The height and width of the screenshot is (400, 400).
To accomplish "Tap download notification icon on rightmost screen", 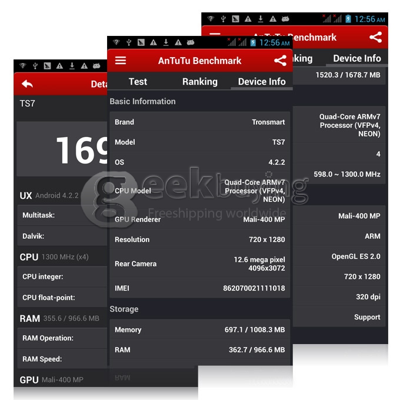I will click(x=261, y=19).
